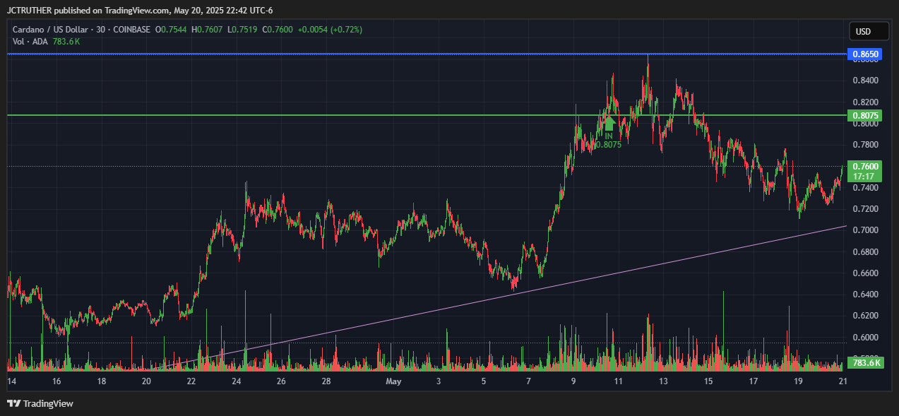Click date label 26 on time axis
This screenshot has width=899, height=416.
(281, 381)
